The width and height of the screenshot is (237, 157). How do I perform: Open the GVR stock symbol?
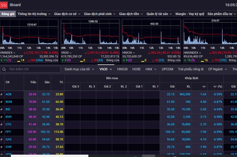8,147
